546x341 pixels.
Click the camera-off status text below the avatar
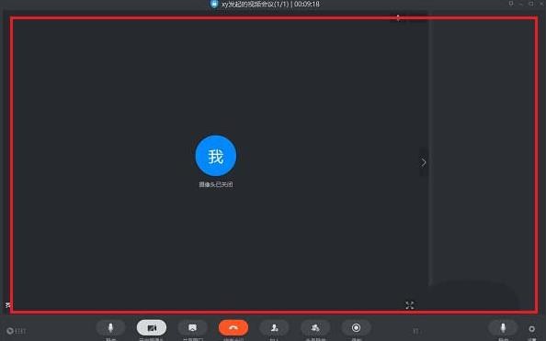(216, 184)
